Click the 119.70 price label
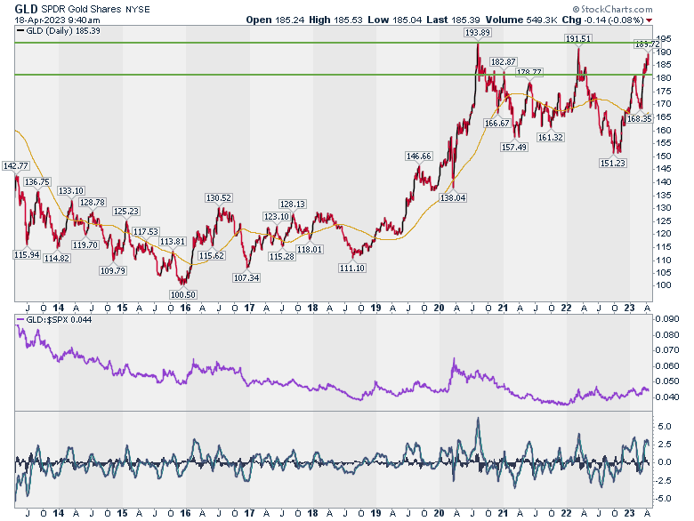This screenshot has height=521, width=694. click(x=85, y=244)
